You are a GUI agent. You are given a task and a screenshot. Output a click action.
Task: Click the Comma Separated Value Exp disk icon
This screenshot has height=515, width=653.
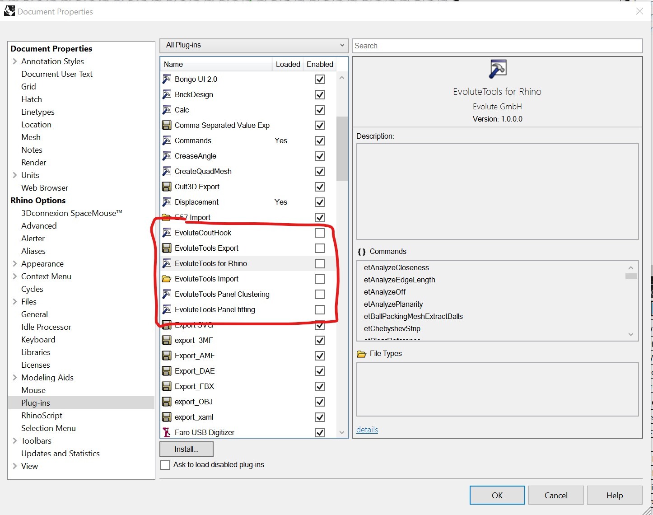coord(167,125)
